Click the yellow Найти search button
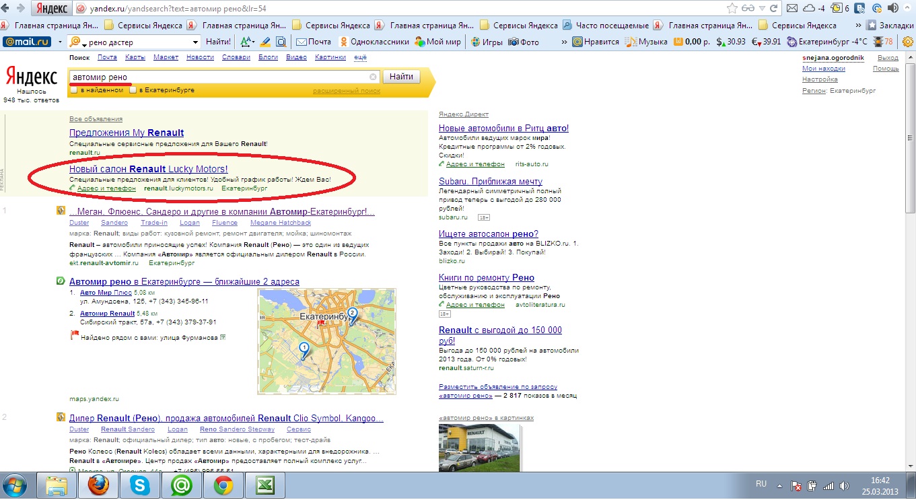 [x=401, y=77]
